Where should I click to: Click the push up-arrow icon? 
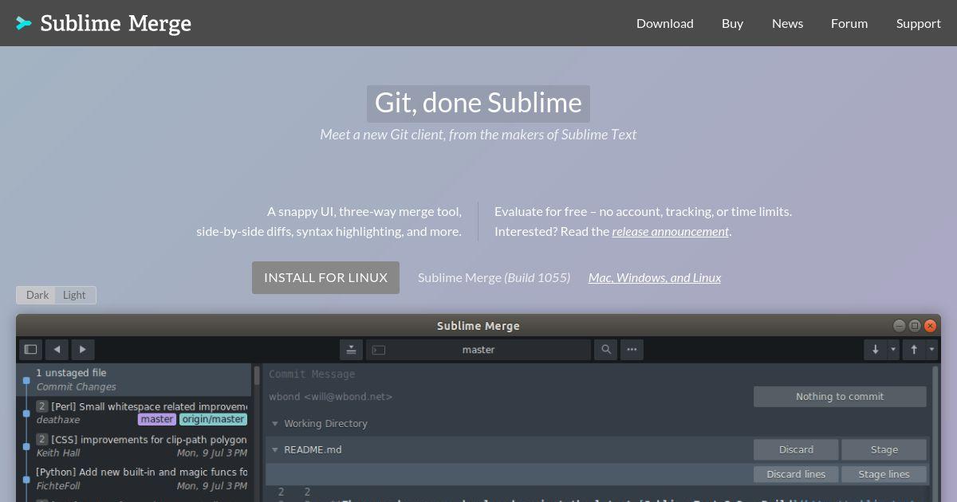[x=914, y=349]
